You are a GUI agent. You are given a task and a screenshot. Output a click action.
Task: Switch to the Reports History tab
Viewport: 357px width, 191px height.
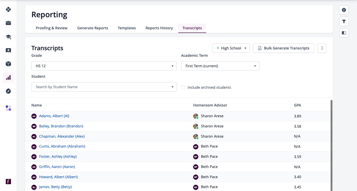(159, 28)
